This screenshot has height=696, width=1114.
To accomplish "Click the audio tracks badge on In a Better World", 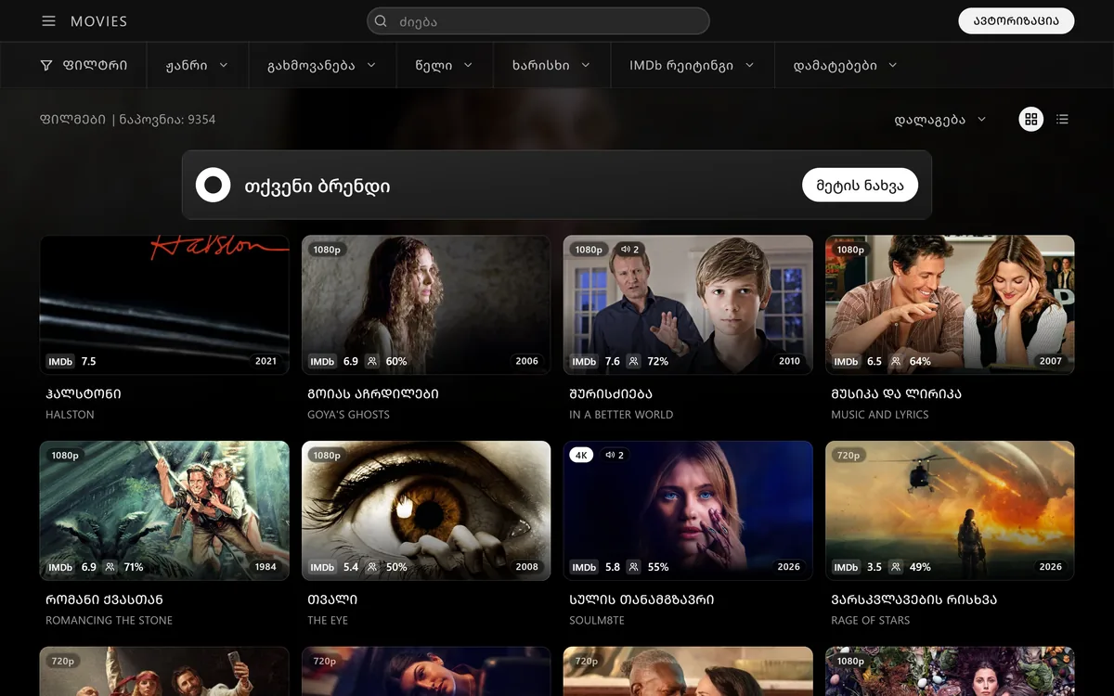I will [x=630, y=250].
